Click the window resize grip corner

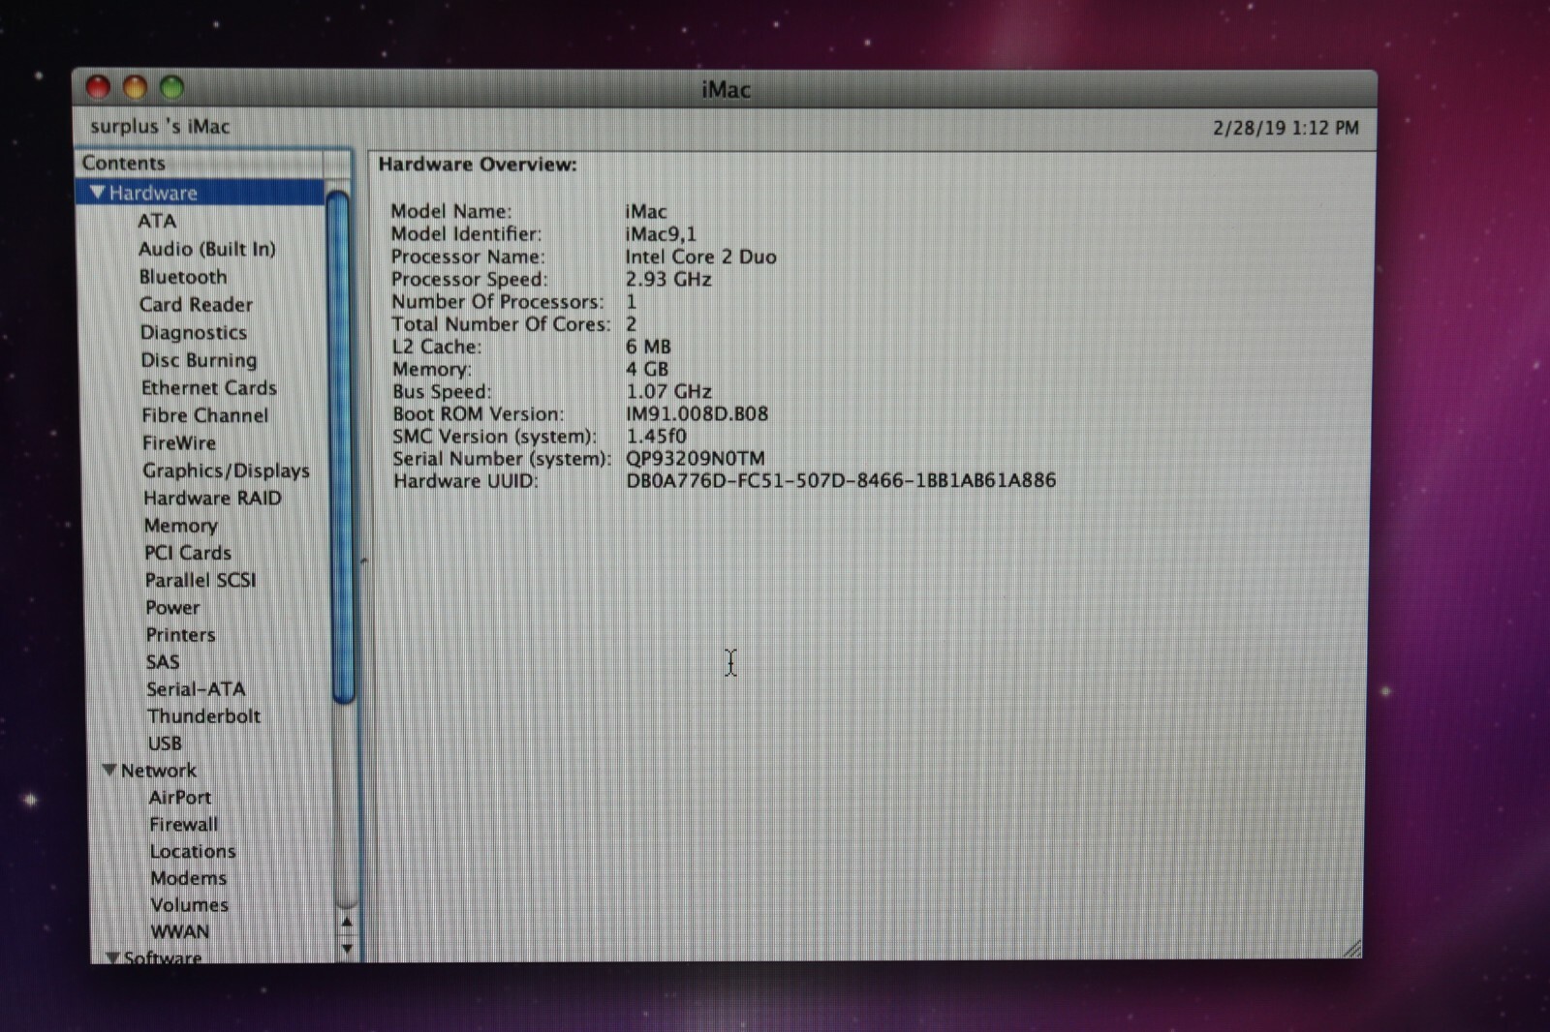(x=1351, y=950)
